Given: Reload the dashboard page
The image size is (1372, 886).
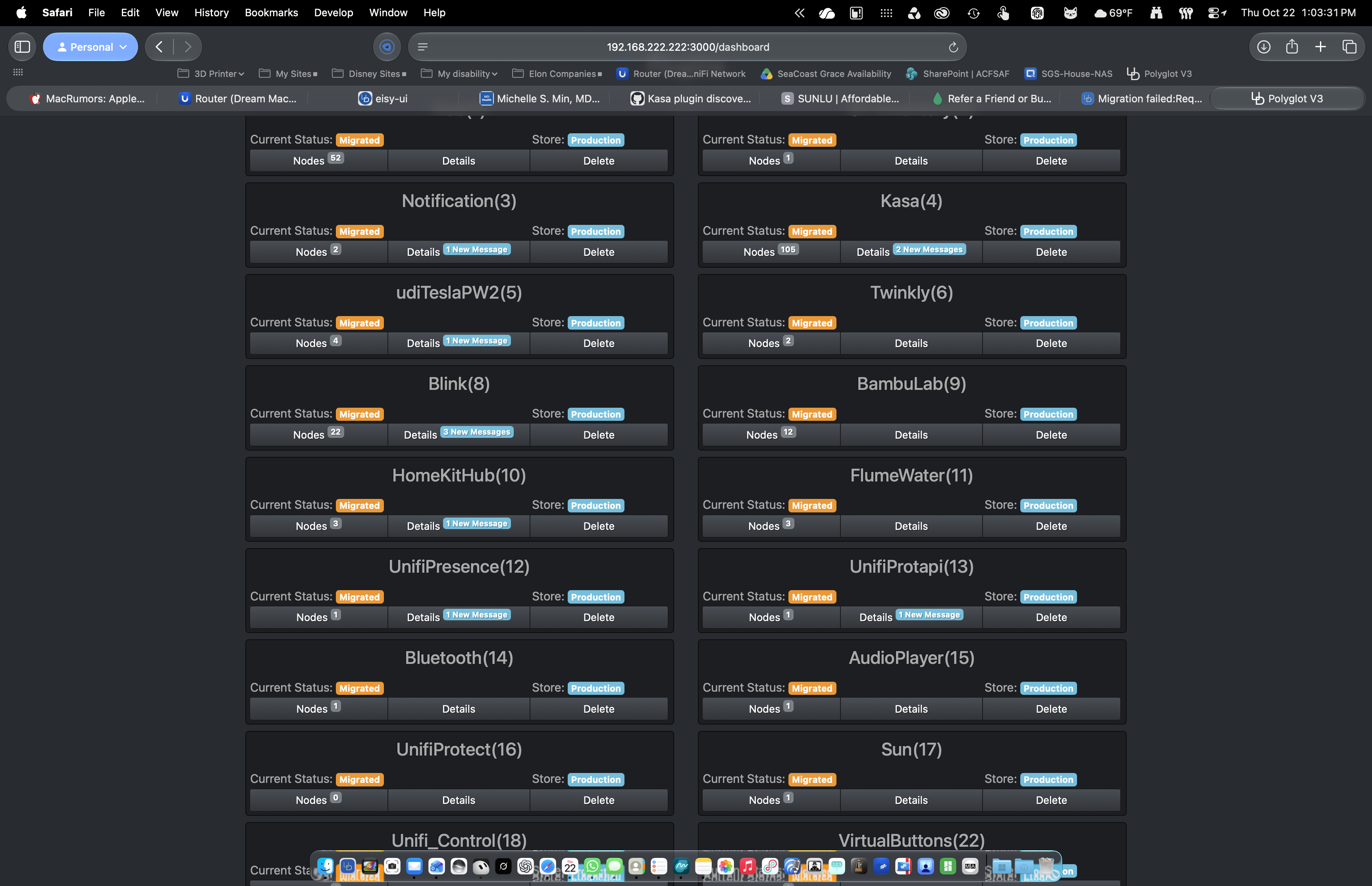Looking at the screenshot, I should coord(954,47).
